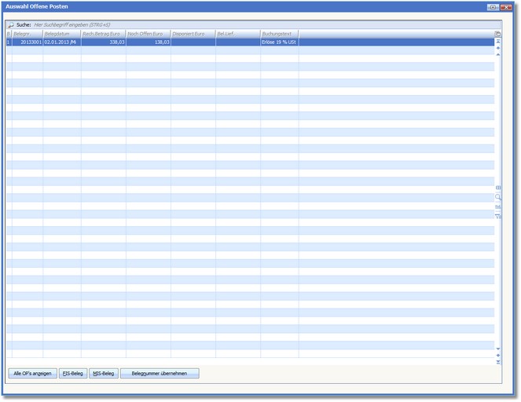Type in the Suche search field
The height and width of the screenshot is (402, 521).
118,25
